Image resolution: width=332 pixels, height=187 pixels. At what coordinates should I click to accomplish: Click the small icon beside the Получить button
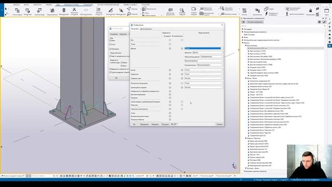click(x=174, y=124)
